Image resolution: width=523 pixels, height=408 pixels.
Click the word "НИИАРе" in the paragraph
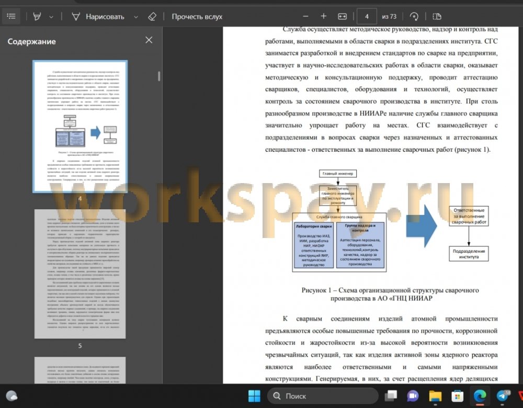click(373, 114)
